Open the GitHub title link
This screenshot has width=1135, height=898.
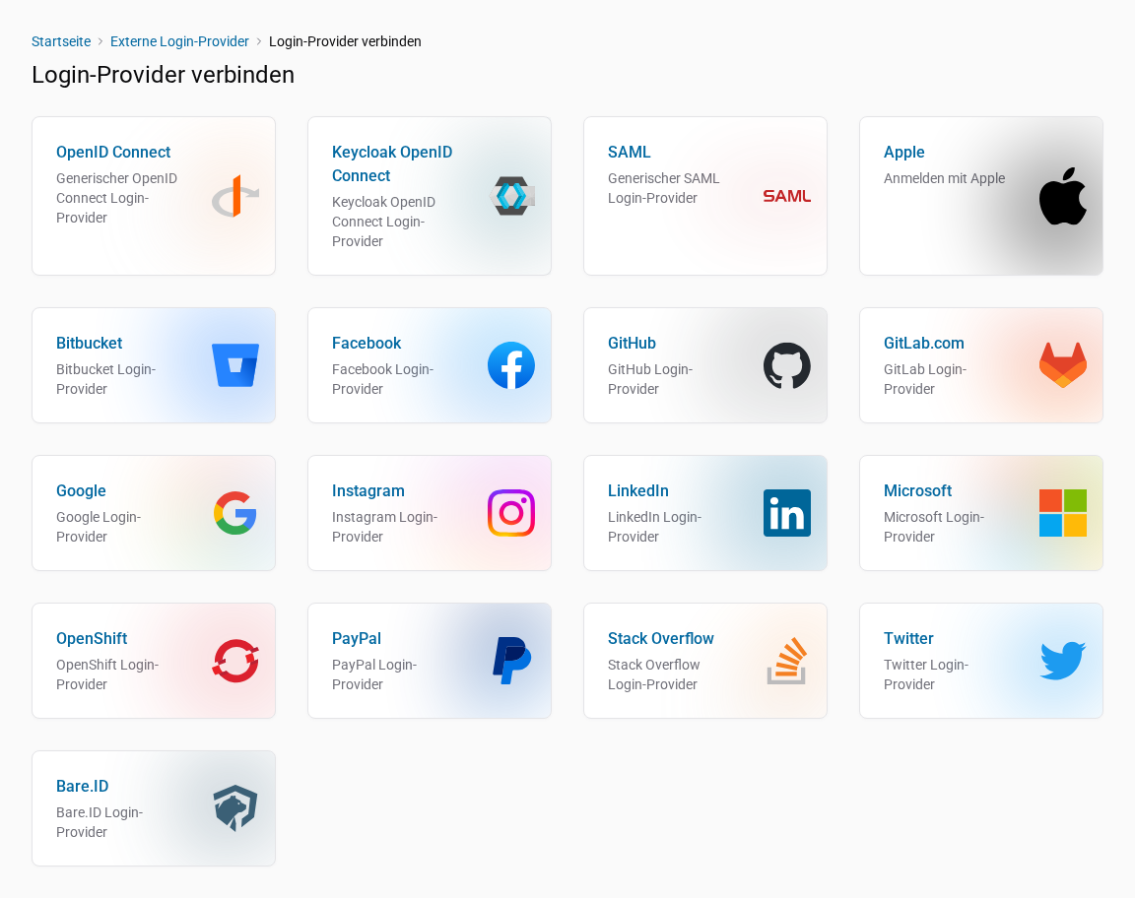coord(632,343)
